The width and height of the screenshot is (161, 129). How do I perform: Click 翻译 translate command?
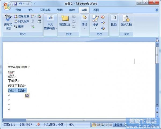[x=19, y=26]
